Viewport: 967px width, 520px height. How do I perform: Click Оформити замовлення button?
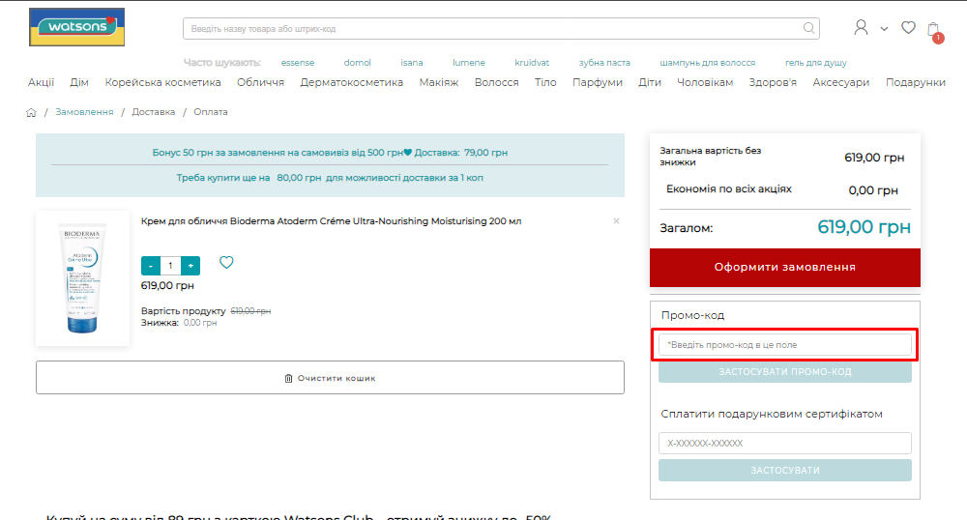[784, 268]
